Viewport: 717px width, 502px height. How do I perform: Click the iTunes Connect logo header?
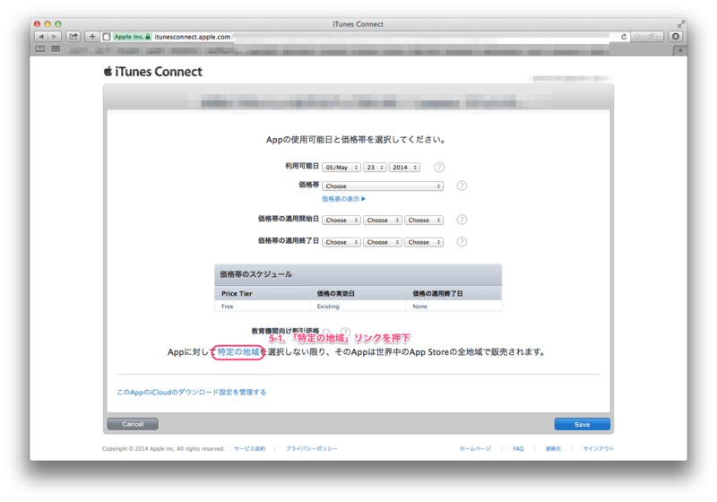[152, 72]
